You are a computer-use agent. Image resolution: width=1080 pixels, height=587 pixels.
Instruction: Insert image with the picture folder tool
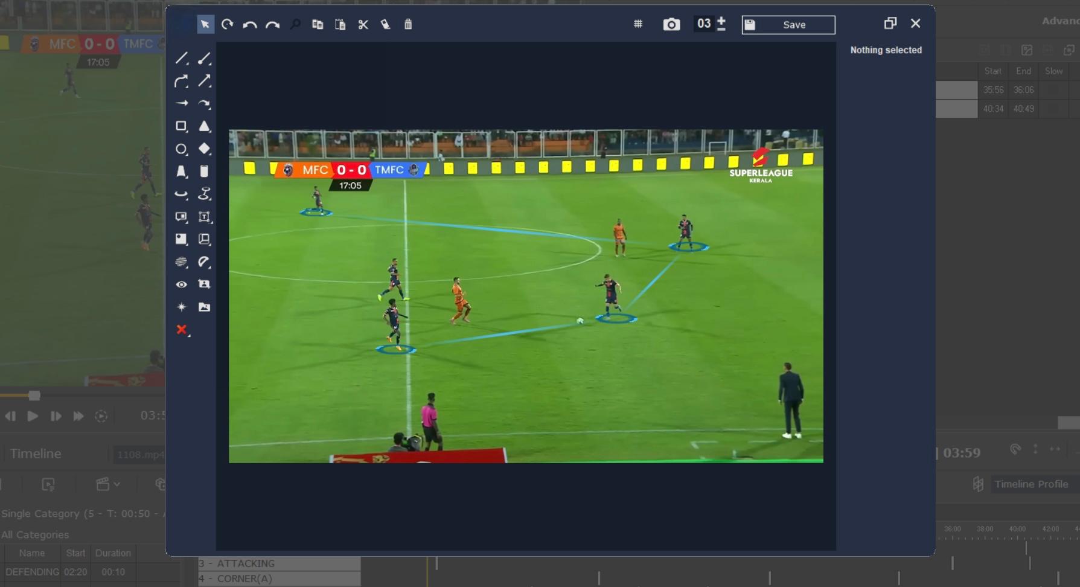coord(205,307)
